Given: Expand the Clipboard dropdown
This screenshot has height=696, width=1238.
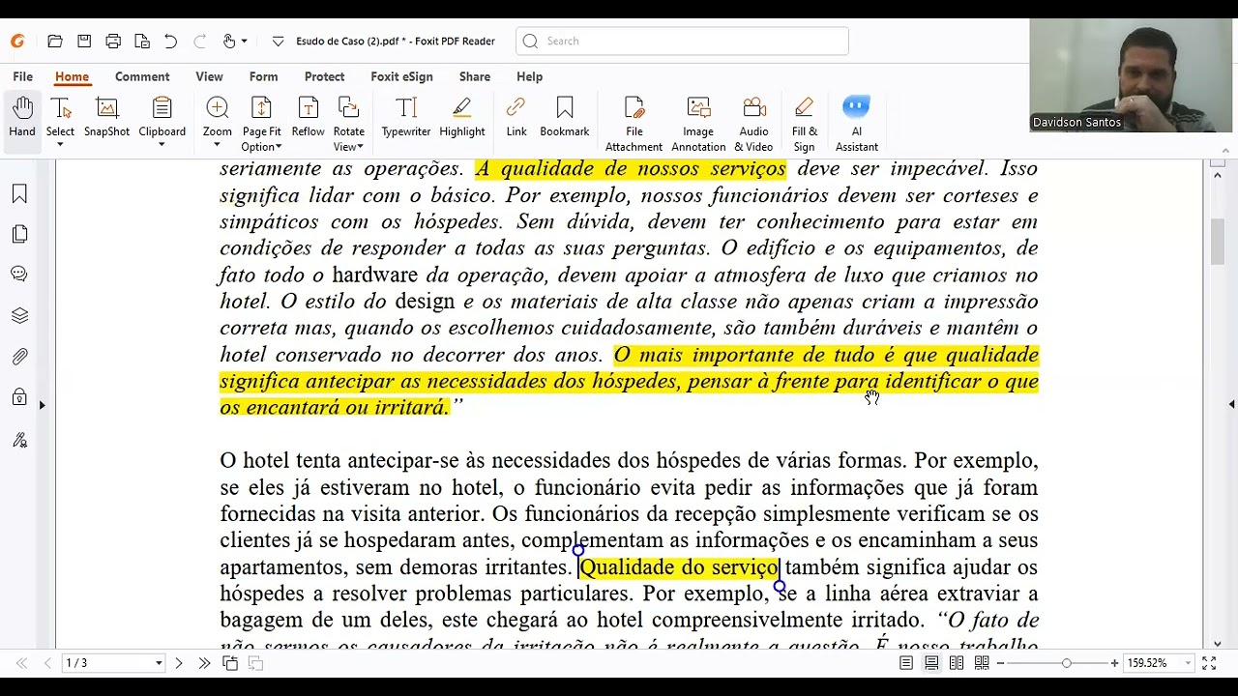Looking at the screenshot, I should pos(162,146).
